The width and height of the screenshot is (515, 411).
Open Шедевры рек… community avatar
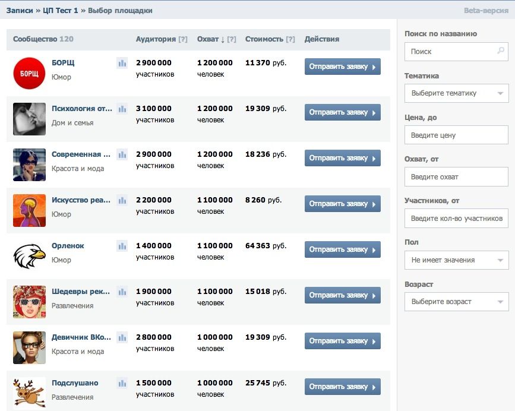(29, 302)
